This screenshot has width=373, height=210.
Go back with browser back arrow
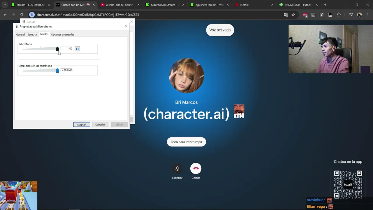point(5,15)
